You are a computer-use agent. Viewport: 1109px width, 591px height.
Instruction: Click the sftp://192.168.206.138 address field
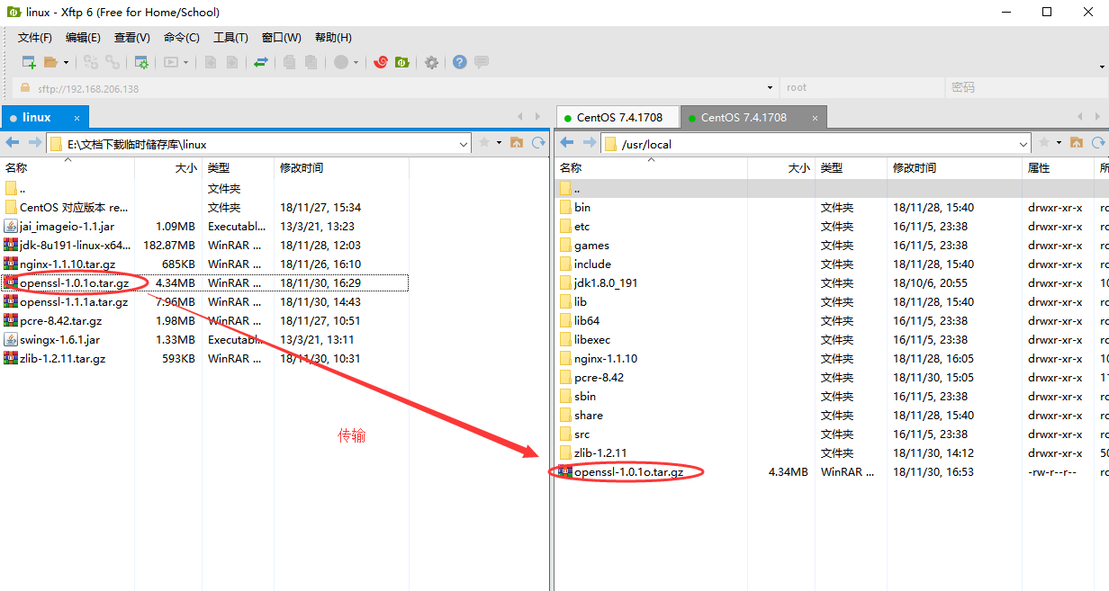(396, 88)
